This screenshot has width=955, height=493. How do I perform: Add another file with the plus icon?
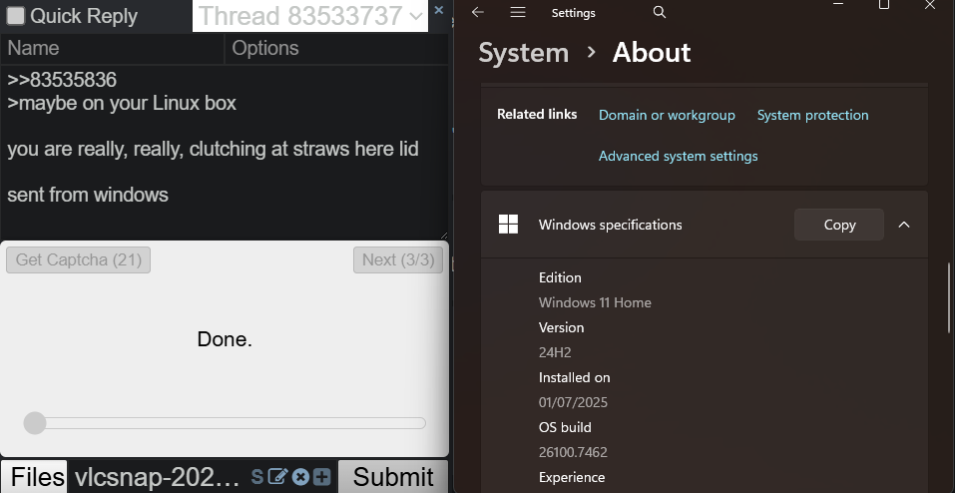click(x=322, y=477)
